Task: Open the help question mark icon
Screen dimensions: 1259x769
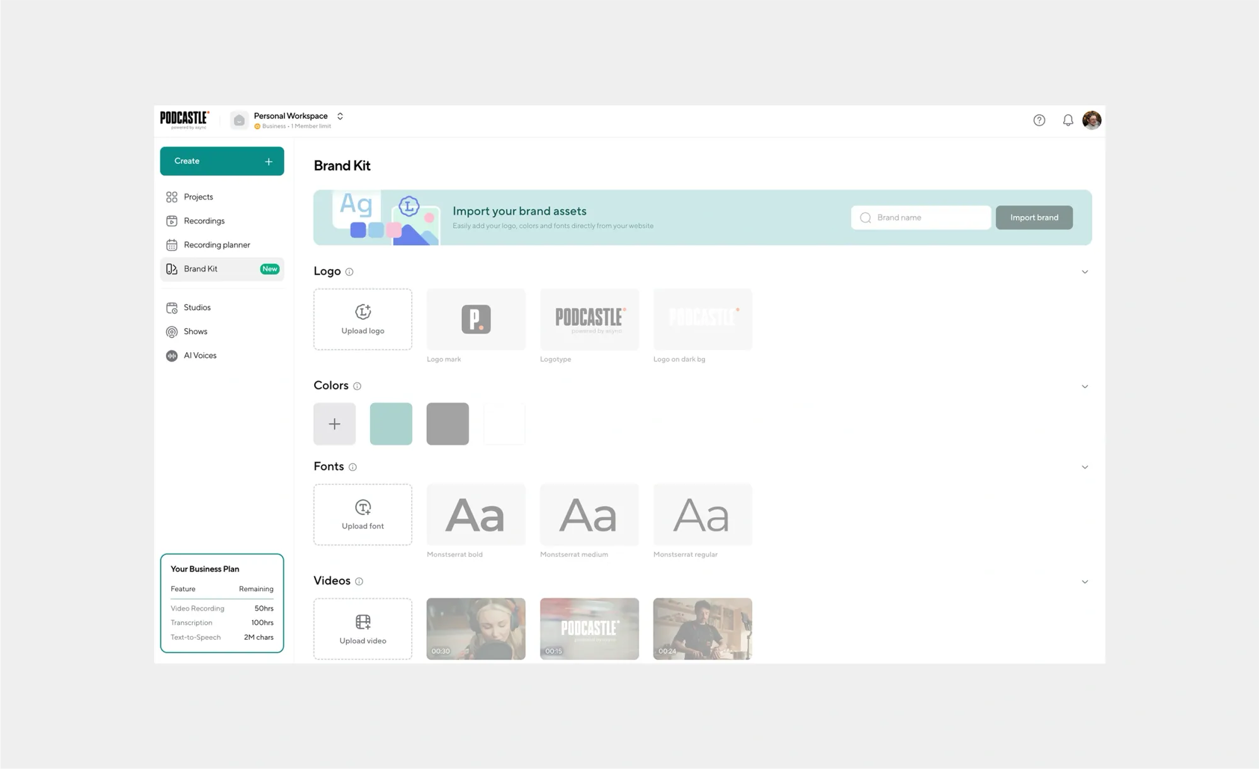Action: tap(1039, 120)
